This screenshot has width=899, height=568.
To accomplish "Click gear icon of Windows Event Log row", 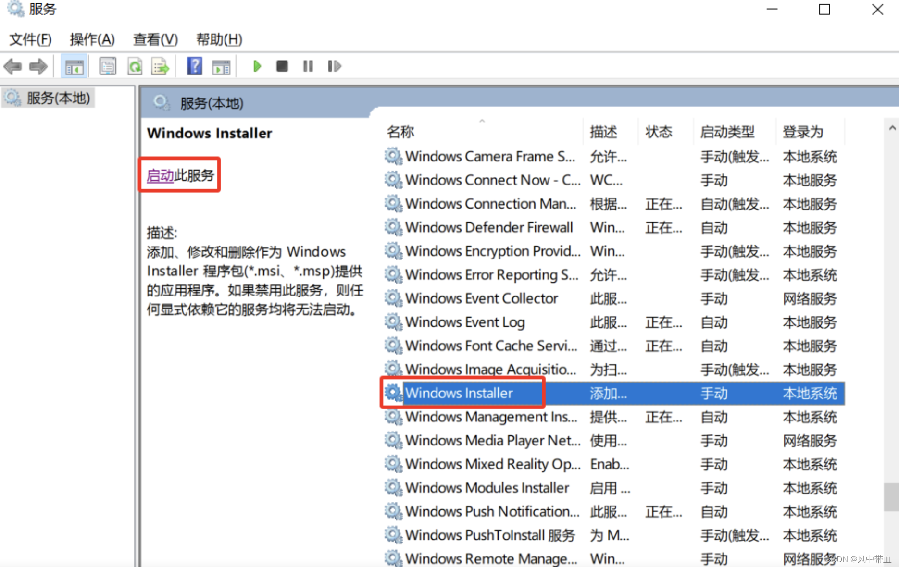I will pos(393,322).
